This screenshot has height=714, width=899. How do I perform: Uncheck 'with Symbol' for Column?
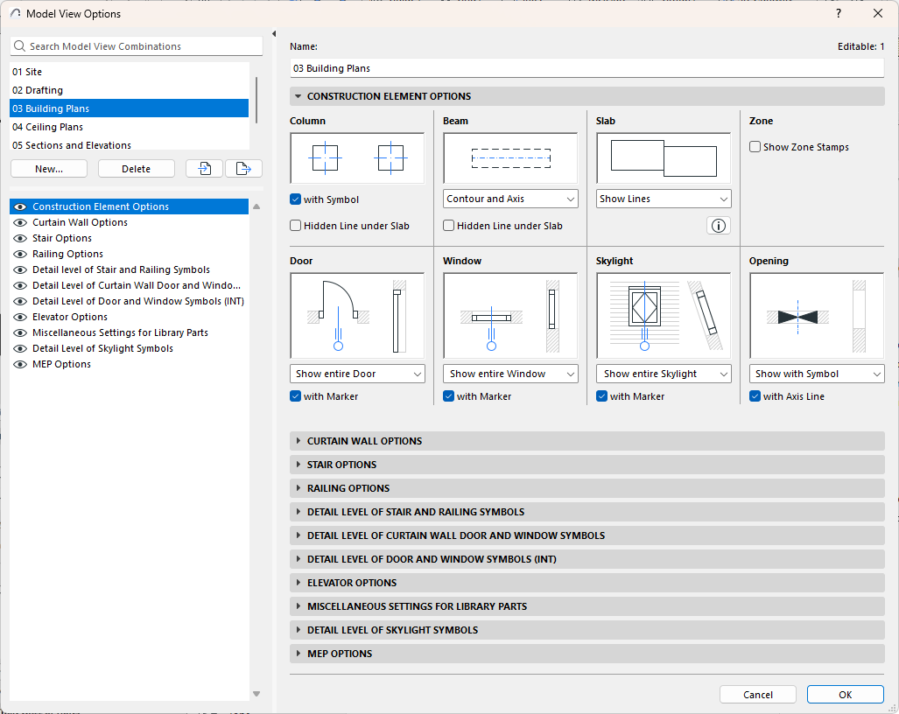coord(295,199)
